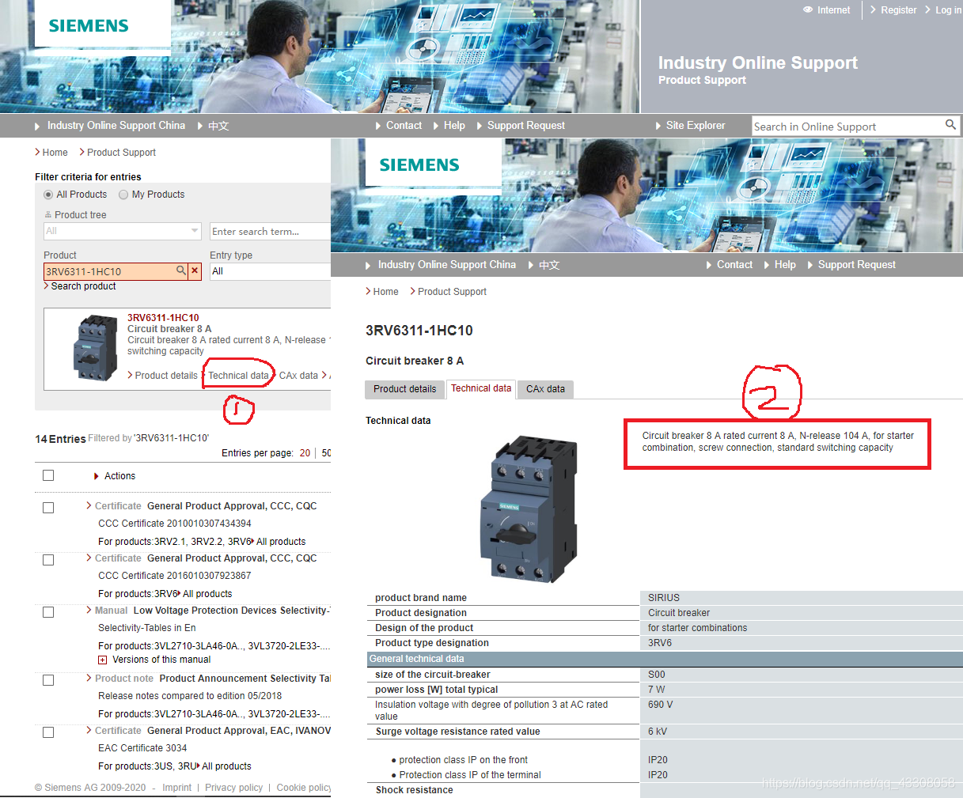Open Site Explorer from the navigation bar
The height and width of the screenshot is (798, 963).
click(x=695, y=125)
